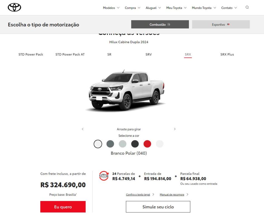Viewport: 264px width, 215px height.
Task: Open the Mundo Toyota dropdown
Action: point(204,8)
